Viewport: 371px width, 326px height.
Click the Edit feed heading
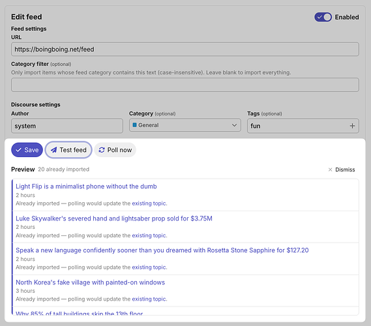pyautogui.click(x=27, y=17)
